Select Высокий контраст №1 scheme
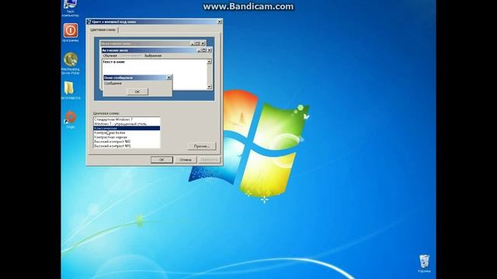 tap(127, 146)
